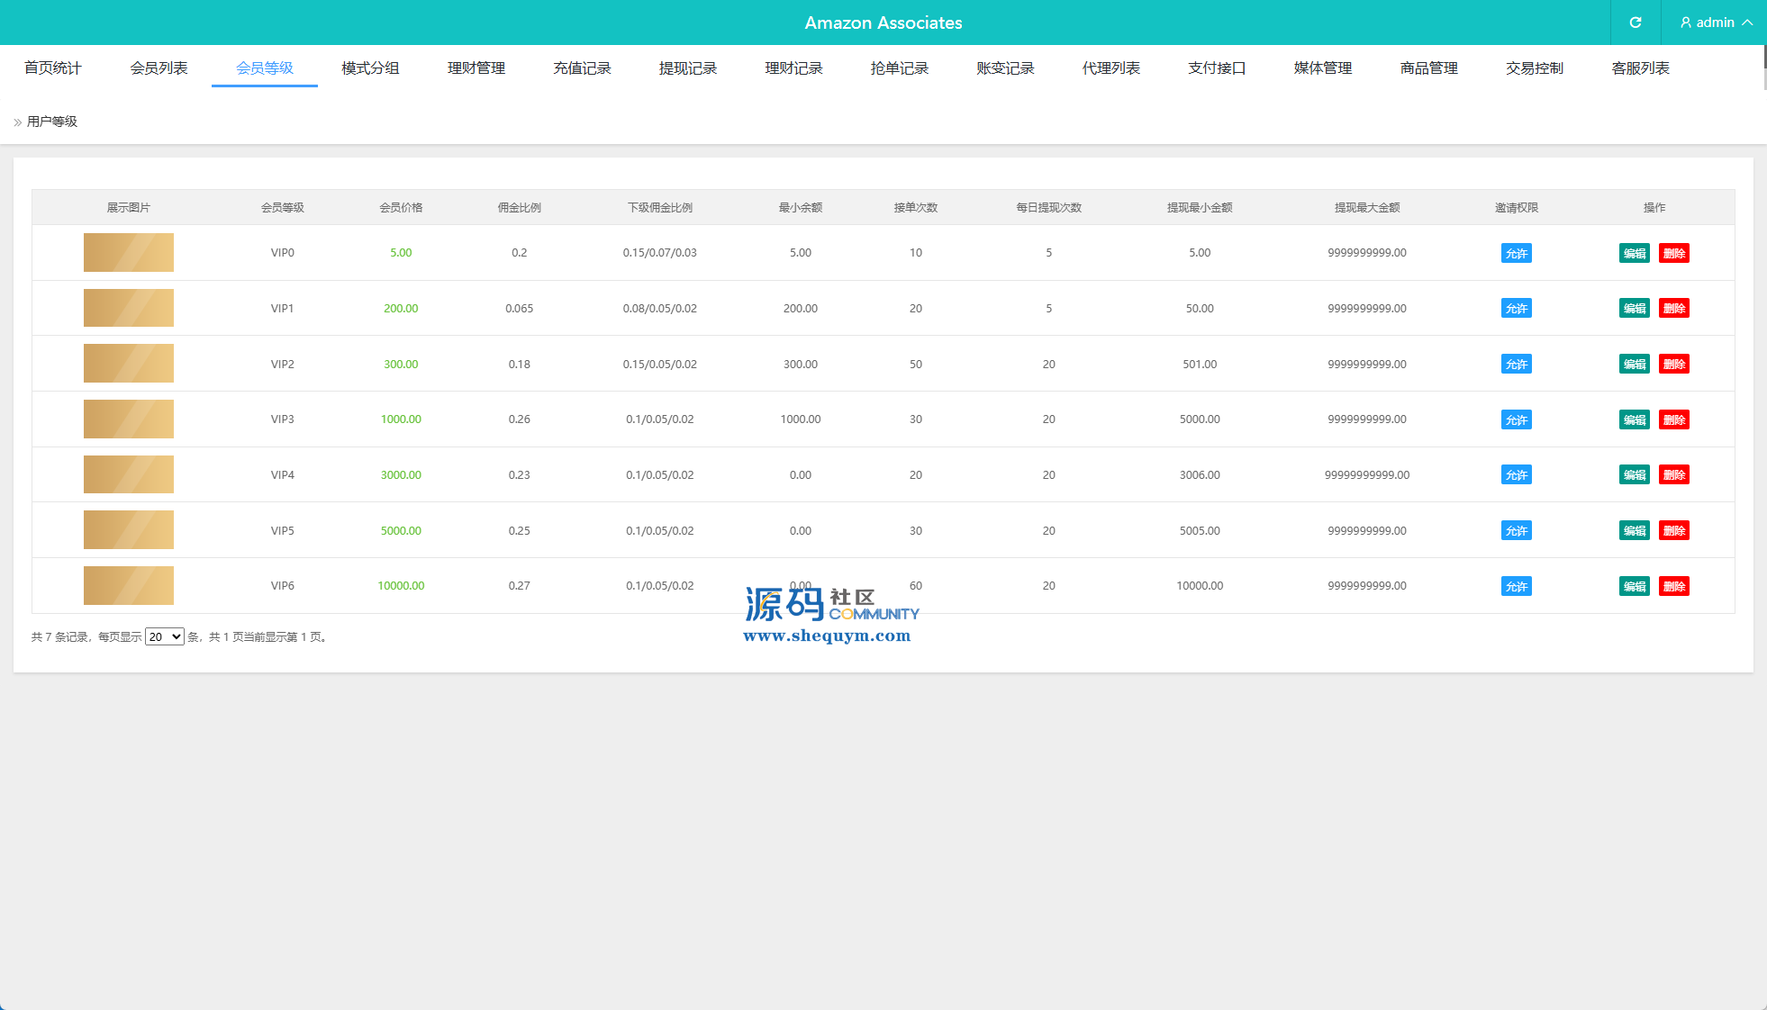The width and height of the screenshot is (1767, 1010).
Task: Click the refresh icon in header
Action: [x=1636, y=23]
